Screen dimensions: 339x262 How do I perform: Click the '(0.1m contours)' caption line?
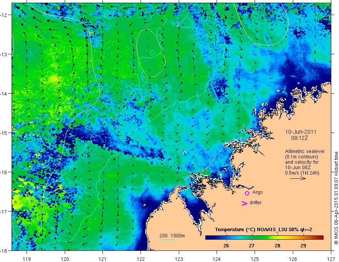[x=302, y=157]
